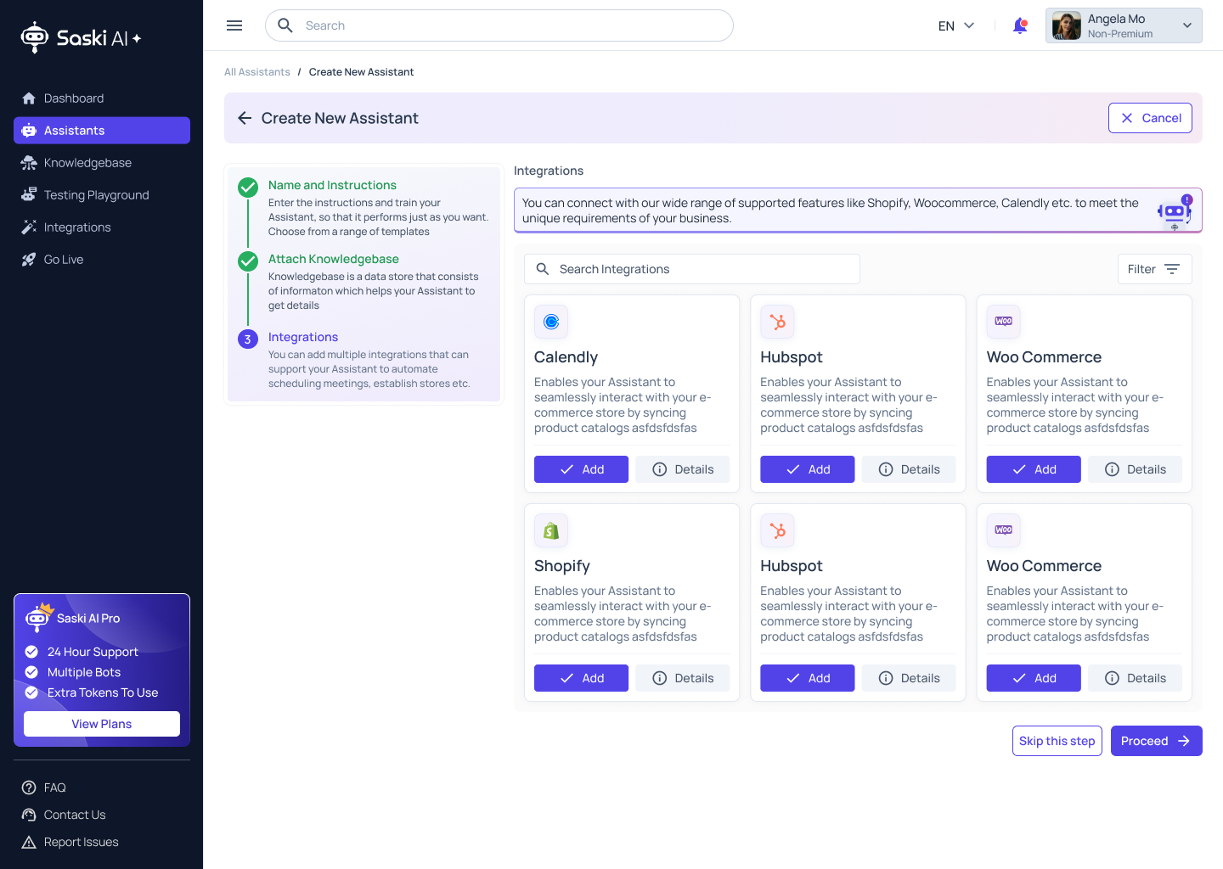Open Integrations in the sidebar
The height and width of the screenshot is (869, 1223).
pyautogui.click(x=102, y=227)
